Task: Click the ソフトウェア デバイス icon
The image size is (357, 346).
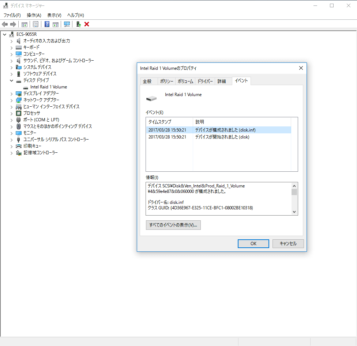Action: point(19,74)
